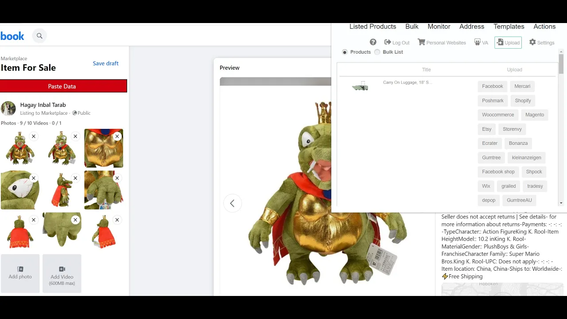Upload product to Gumtree
The width and height of the screenshot is (567, 319).
point(491,157)
